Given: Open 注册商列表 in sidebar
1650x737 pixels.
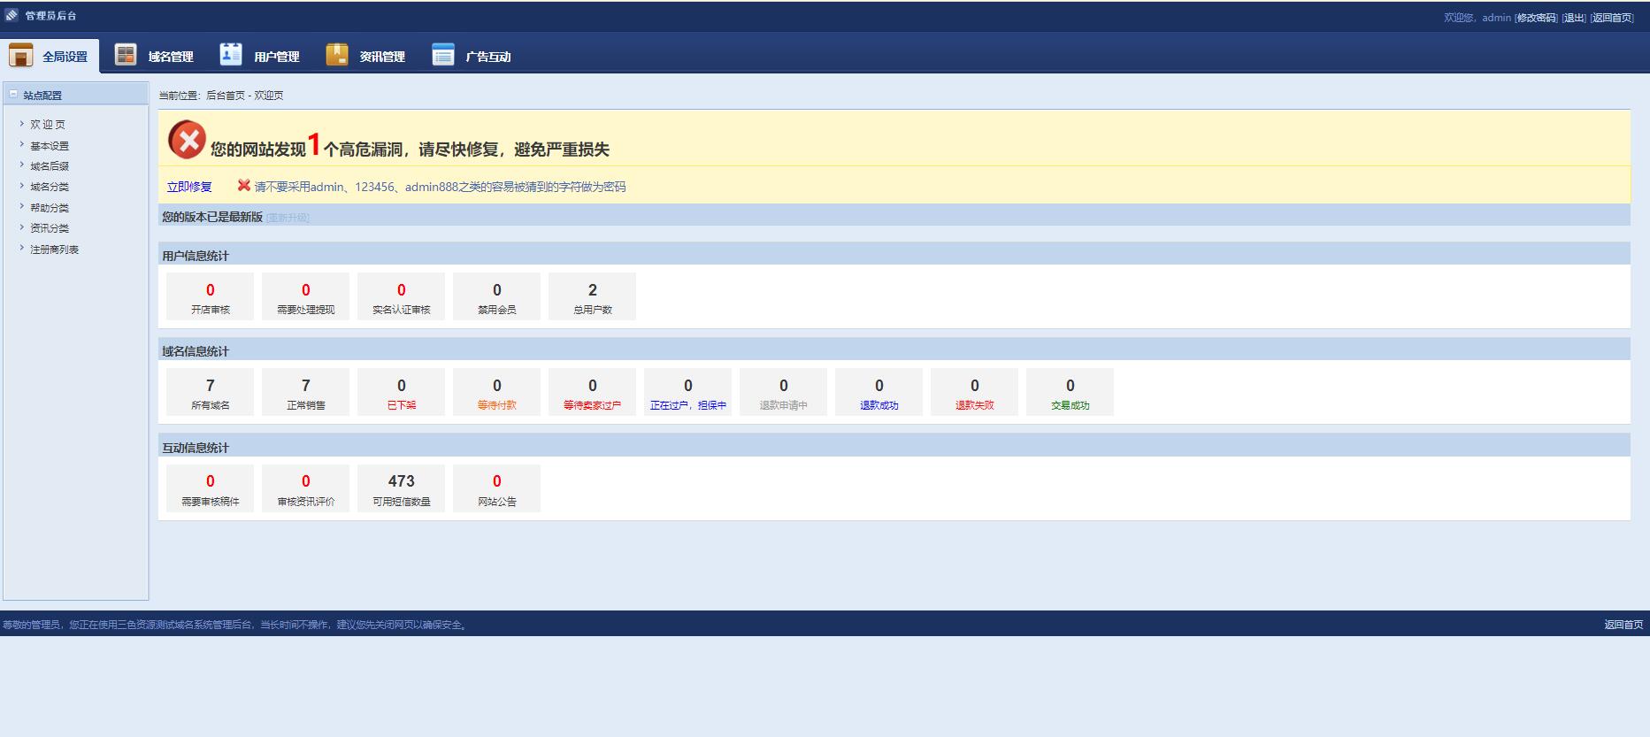Looking at the screenshot, I should click(x=54, y=250).
